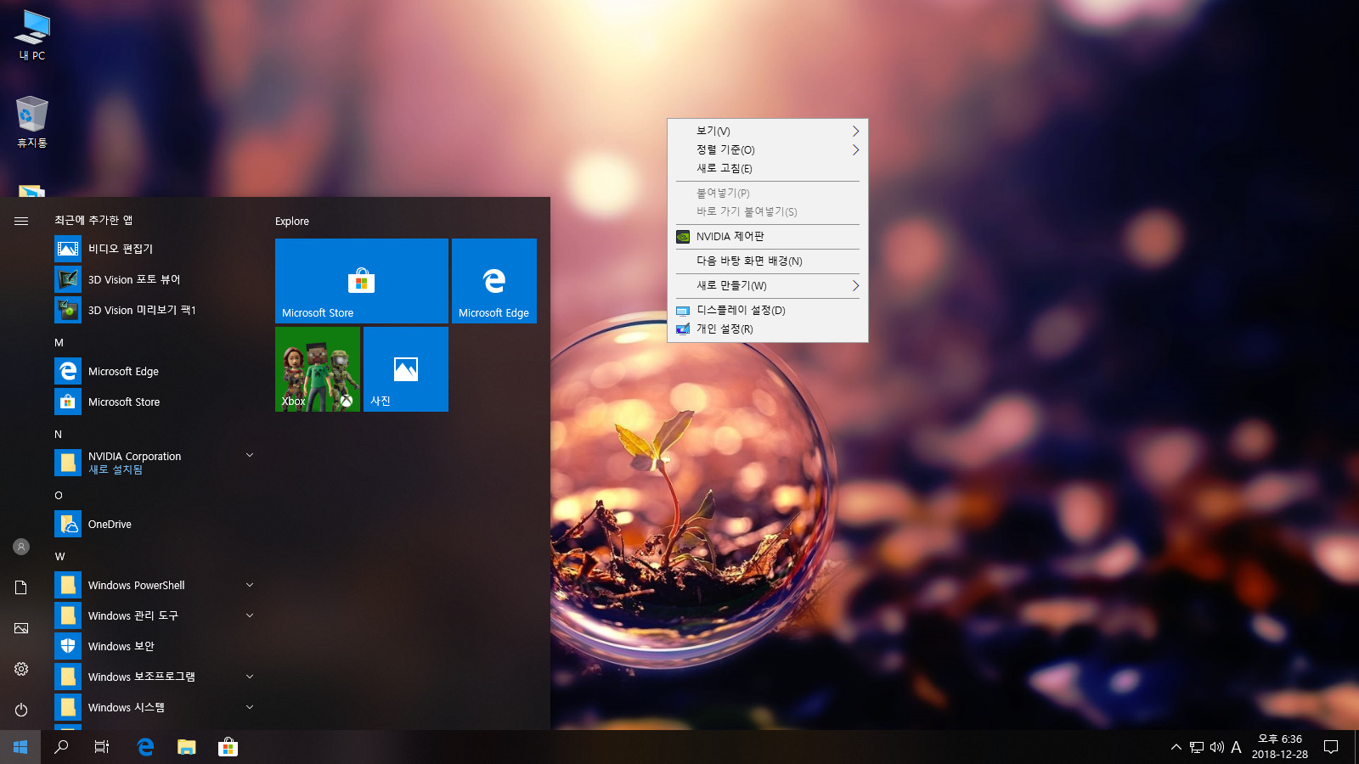Click the letter W group header
Image resolution: width=1359 pixels, height=764 pixels.
tap(59, 556)
